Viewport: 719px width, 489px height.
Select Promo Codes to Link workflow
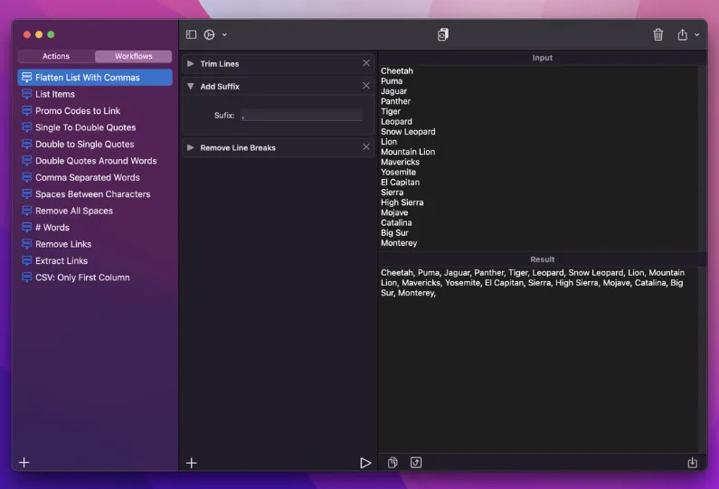(x=95, y=111)
